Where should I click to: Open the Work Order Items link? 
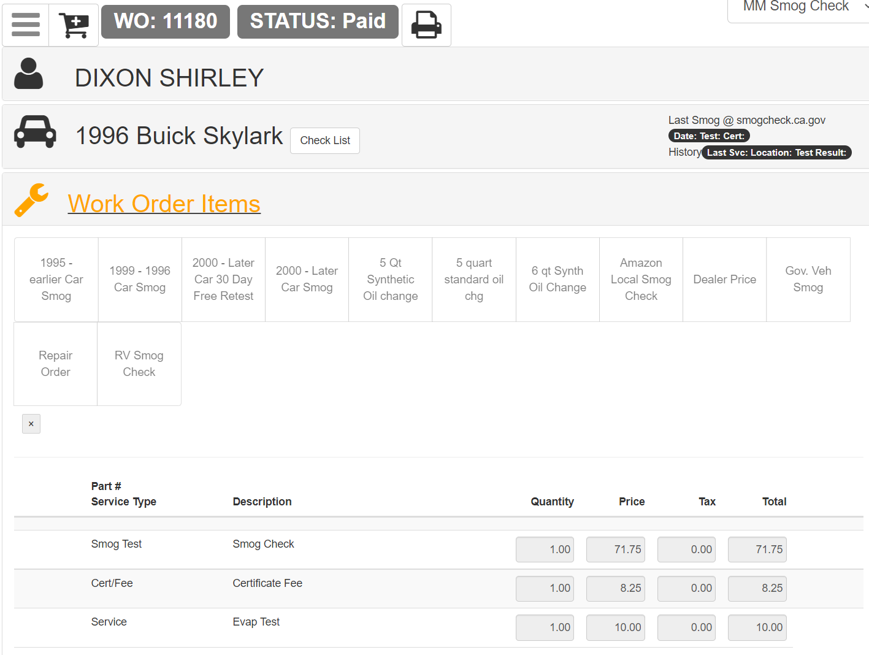164,204
